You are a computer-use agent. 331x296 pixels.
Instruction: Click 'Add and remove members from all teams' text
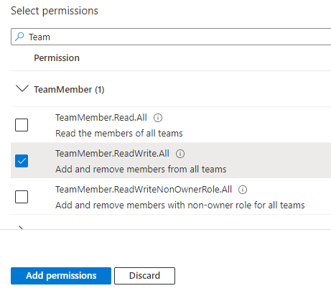coord(141,169)
